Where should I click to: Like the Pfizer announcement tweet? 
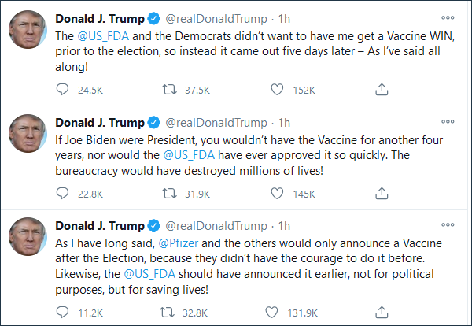pos(276,313)
